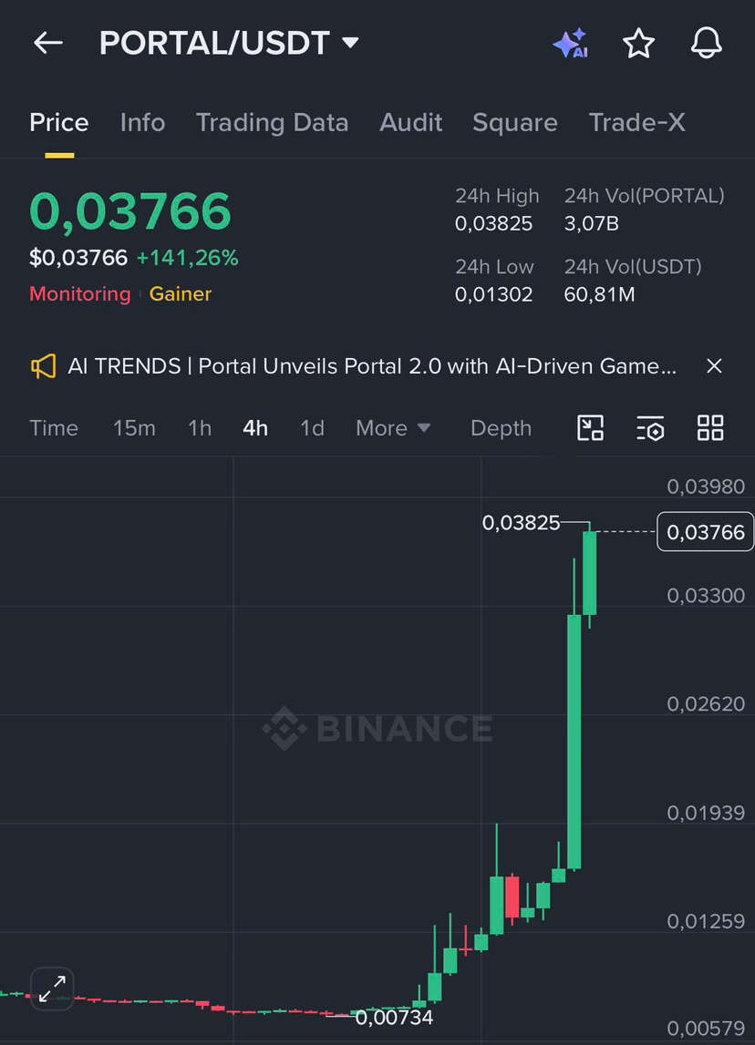755x1045 pixels.
Task: Tap the current price marker 0,03766 on axis
Action: pyautogui.click(x=706, y=532)
